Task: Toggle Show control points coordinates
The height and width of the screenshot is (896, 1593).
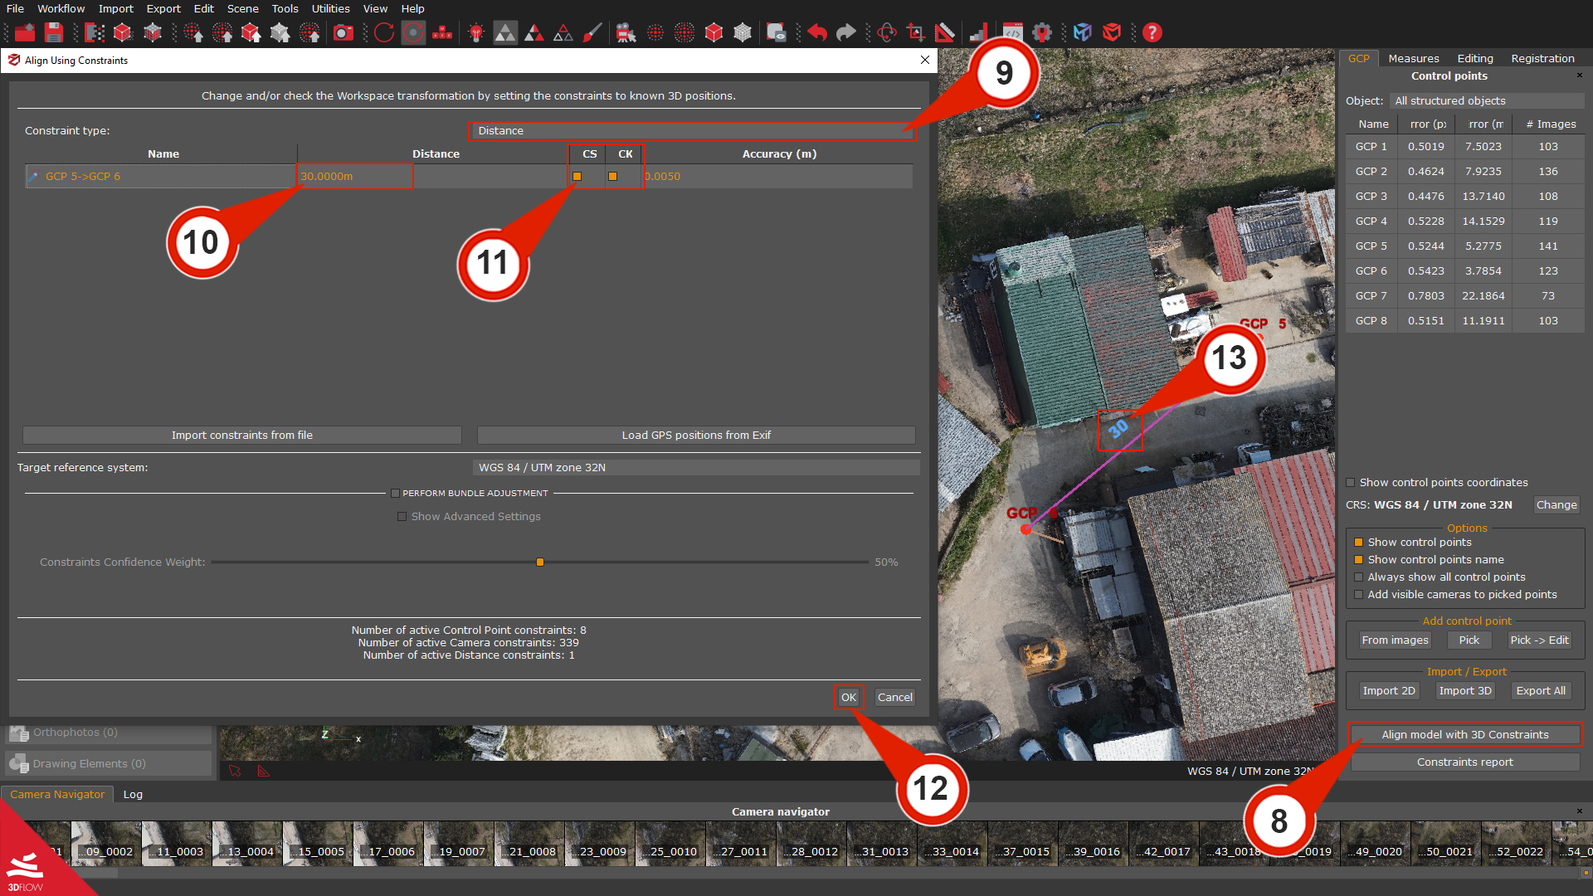Action: [x=1352, y=482]
